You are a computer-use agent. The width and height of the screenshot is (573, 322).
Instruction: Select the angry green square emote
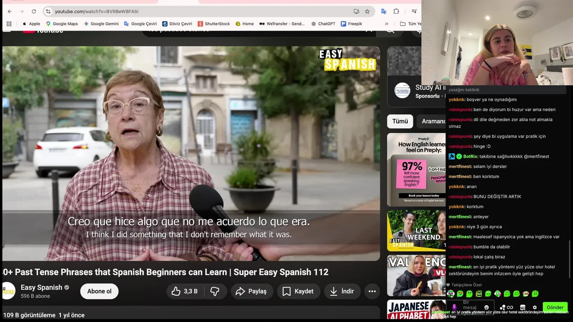(479, 294)
